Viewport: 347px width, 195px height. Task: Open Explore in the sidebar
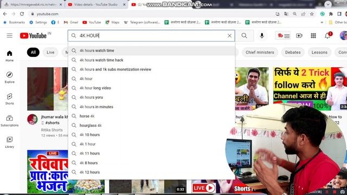[x=10, y=77]
